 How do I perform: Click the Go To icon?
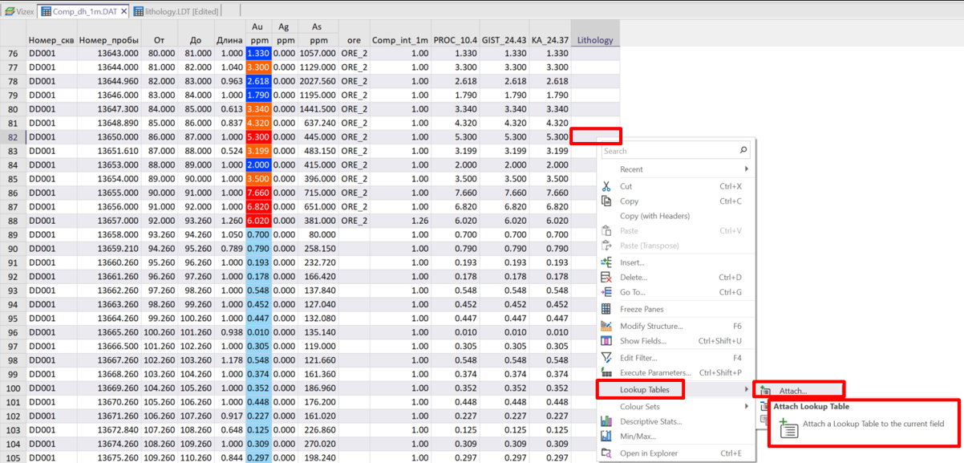point(606,292)
